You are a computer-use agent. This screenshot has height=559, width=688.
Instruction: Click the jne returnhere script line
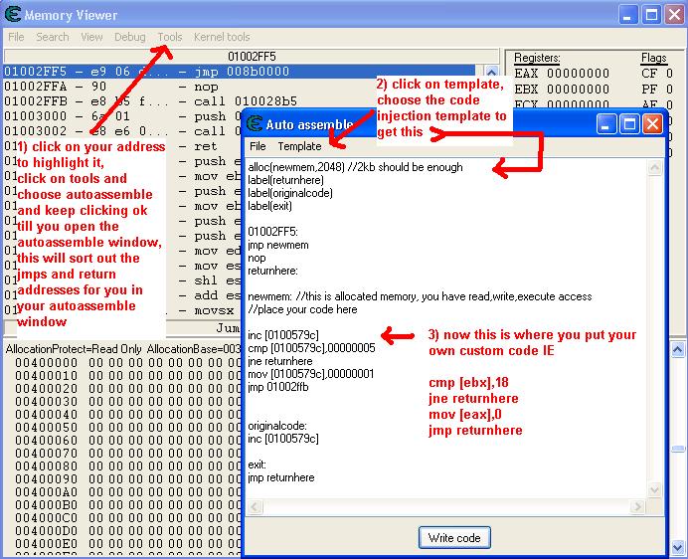tap(280, 361)
